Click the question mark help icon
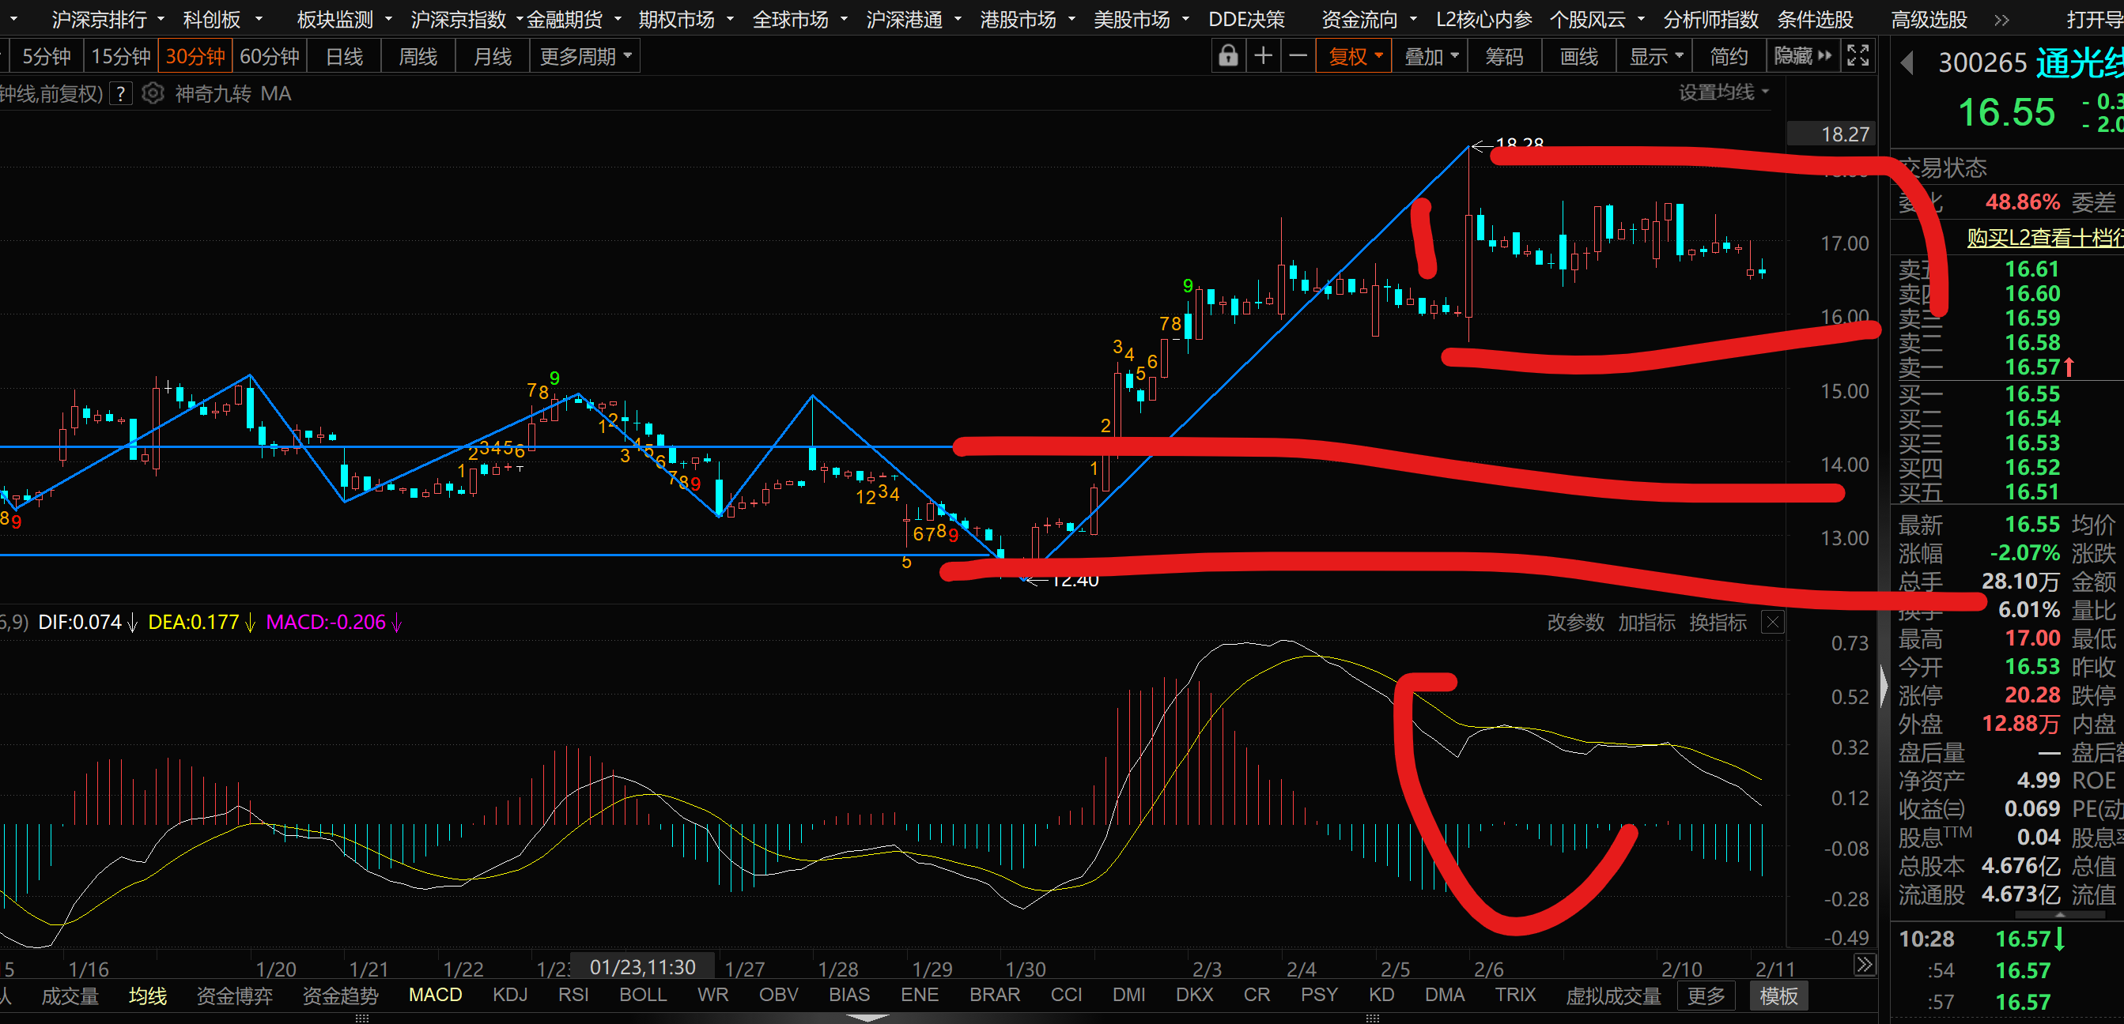 [x=120, y=94]
